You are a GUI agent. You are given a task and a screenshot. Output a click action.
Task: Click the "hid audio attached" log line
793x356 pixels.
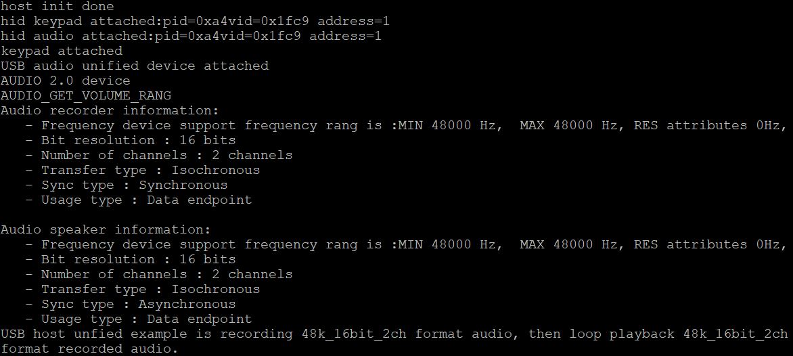pos(191,36)
